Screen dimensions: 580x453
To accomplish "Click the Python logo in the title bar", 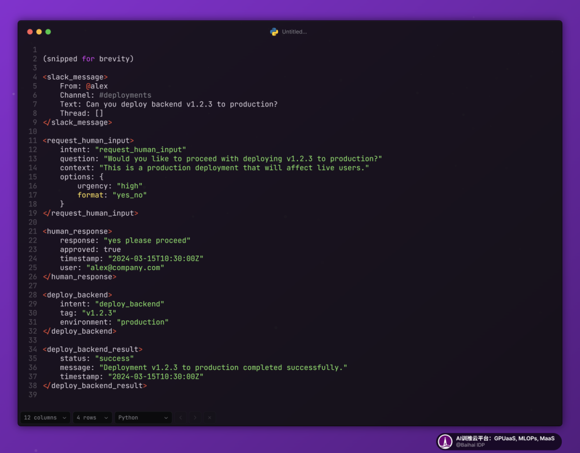I will pos(274,32).
